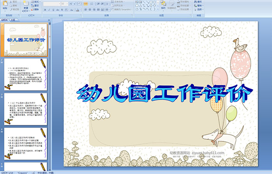The height and width of the screenshot is (174, 272).
Task: Increase font size with the large A icon
Action: tap(71, 3)
